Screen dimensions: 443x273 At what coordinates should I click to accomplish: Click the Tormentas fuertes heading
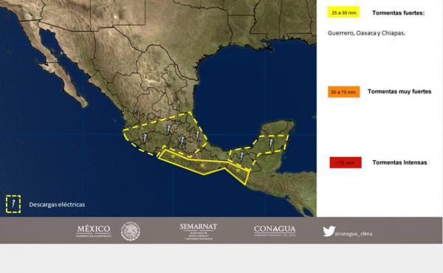click(x=399, y=13)
